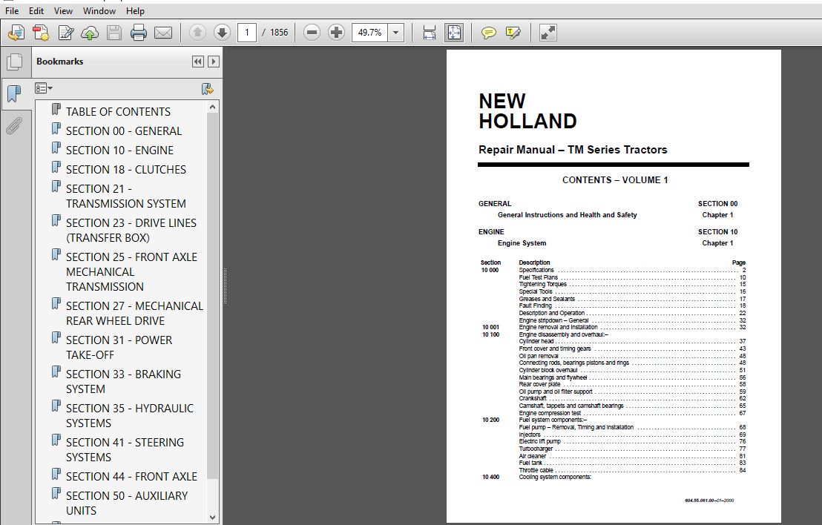
Task: Click the upload to cloud icon
Action: [90, 33]
